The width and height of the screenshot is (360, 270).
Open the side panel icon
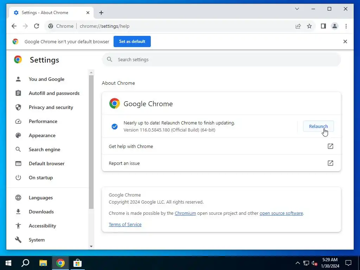[x=323, y=26]
